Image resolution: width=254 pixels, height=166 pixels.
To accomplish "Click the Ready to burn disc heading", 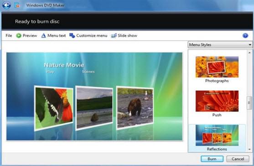I will (37, 21).
